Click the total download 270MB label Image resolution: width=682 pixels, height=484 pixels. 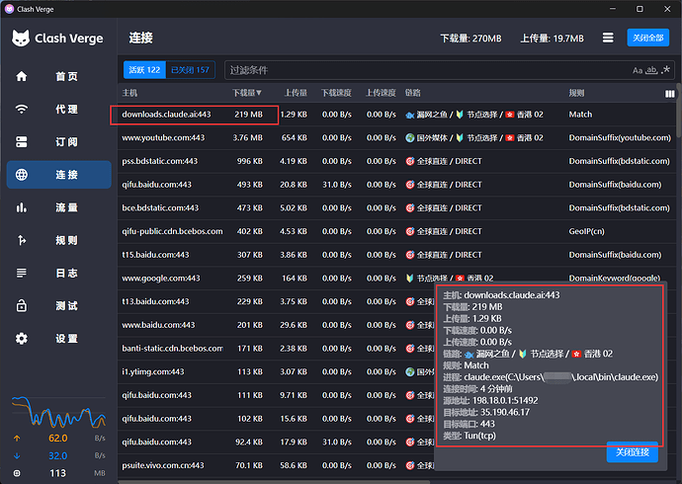click(x=470, y=39)
